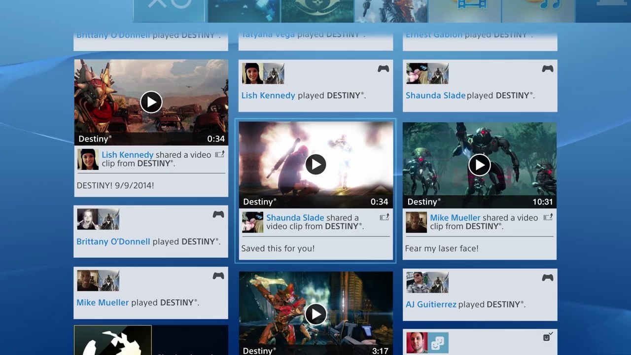Open AJ Guitierrez's profile avatar
Screen dimensions: 631x355
pos(417,283)
